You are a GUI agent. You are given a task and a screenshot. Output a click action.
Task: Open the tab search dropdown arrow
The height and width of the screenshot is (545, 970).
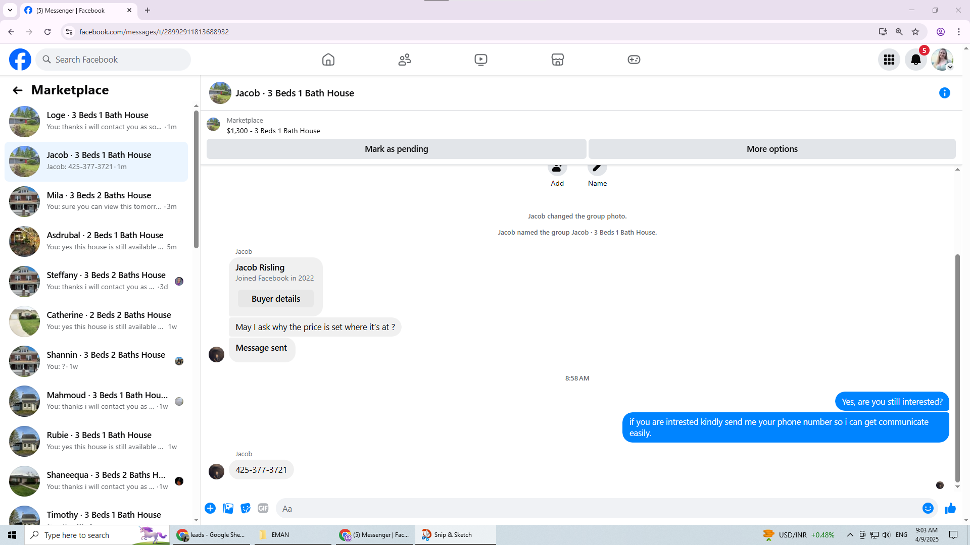10,10
